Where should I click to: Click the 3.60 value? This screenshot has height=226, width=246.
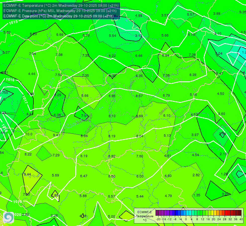click(x=222, y=114)
